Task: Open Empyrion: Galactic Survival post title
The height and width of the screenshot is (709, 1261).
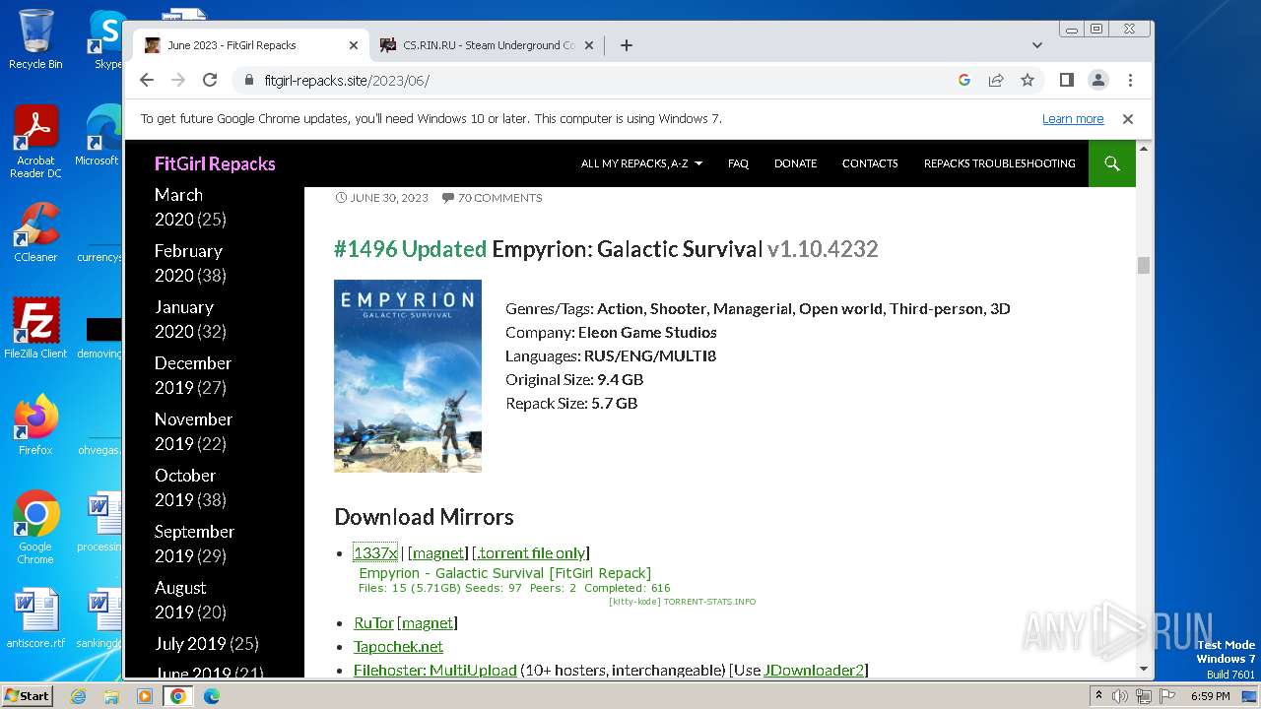Action: click(x=628, y=249)
